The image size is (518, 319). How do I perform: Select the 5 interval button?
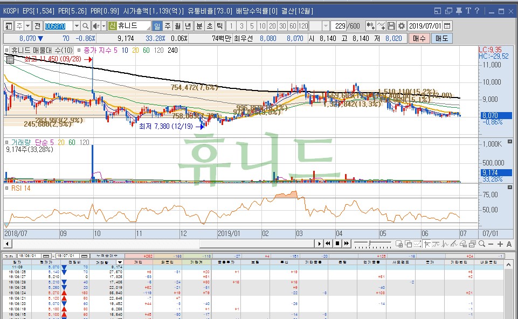click(x=252, y=26)
